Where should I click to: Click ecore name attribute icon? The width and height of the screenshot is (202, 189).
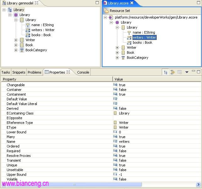pyautogui.click(x=129, y=33)
